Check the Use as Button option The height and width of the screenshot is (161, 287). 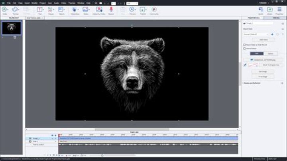[245, 48]
